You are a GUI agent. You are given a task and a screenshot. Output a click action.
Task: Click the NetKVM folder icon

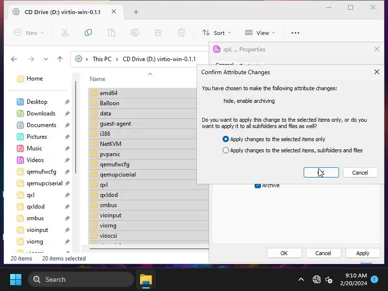[94, 144]
